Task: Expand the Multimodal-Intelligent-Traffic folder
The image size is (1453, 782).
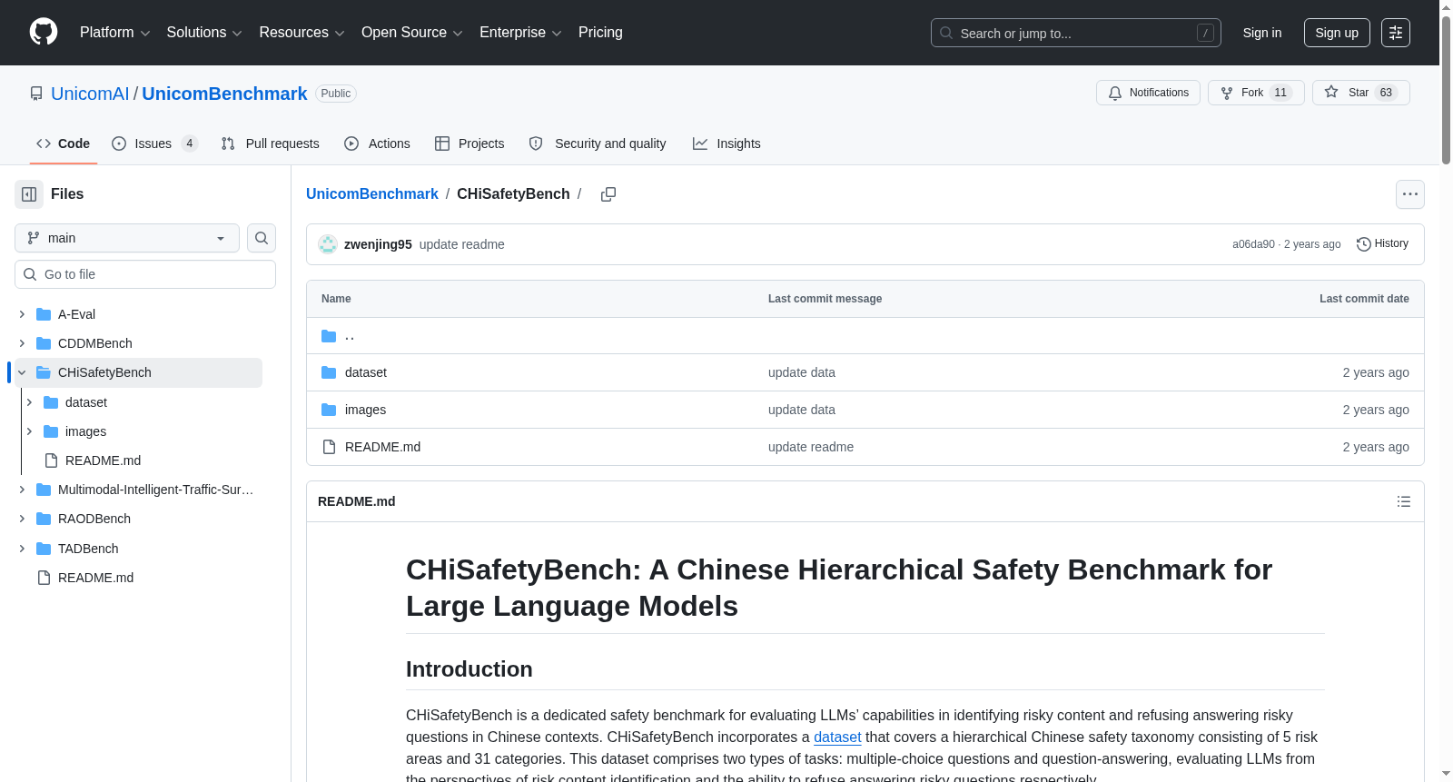Action: [x=22, y=490]
